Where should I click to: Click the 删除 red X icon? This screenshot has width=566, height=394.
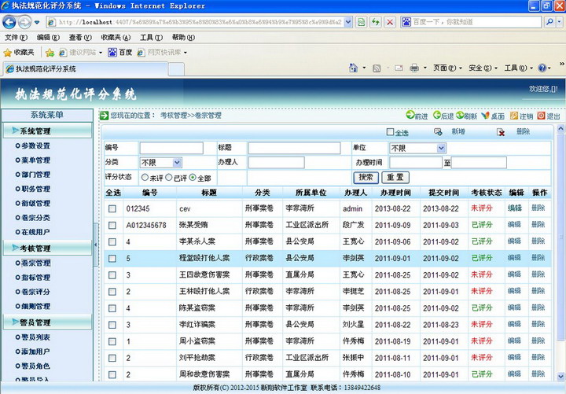[501, 132]
